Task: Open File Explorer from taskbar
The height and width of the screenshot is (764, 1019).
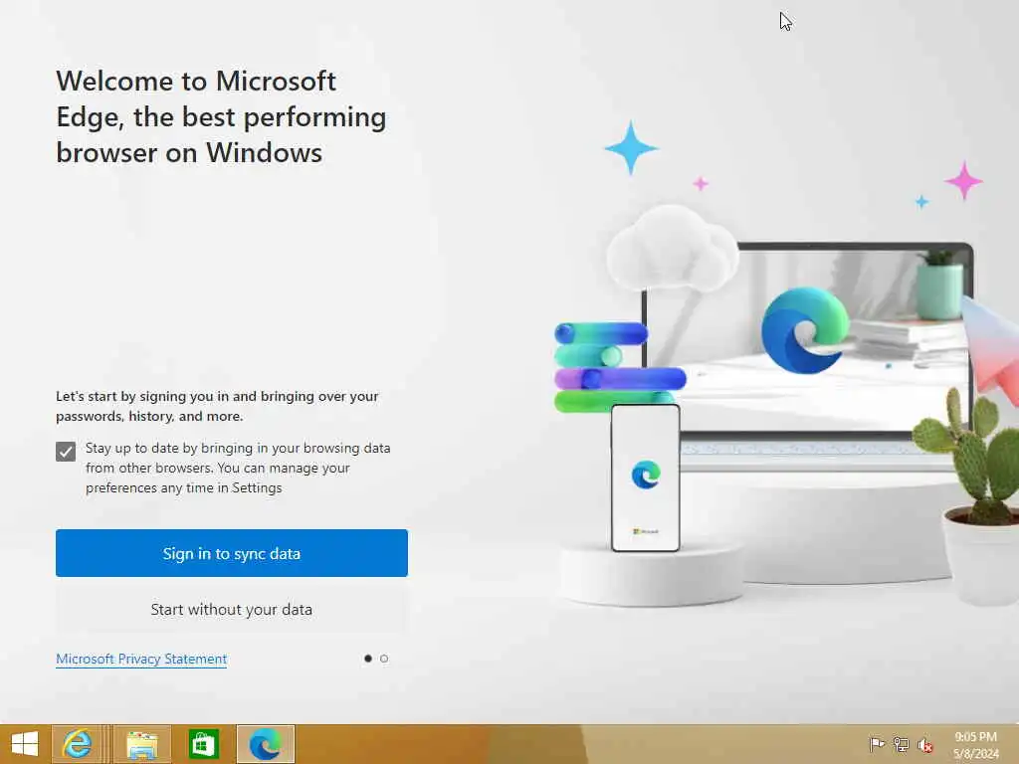Action: tap(141, 744)
